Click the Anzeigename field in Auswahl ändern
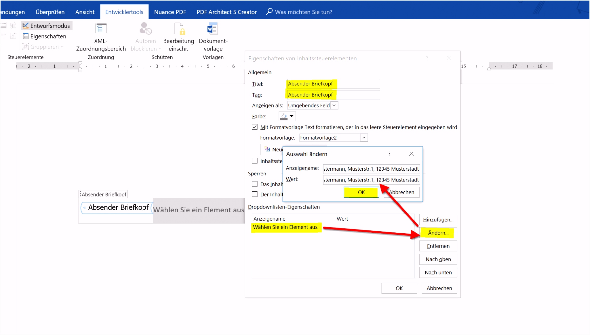This screenshot has height=335, width=590. tap(371, 169)
